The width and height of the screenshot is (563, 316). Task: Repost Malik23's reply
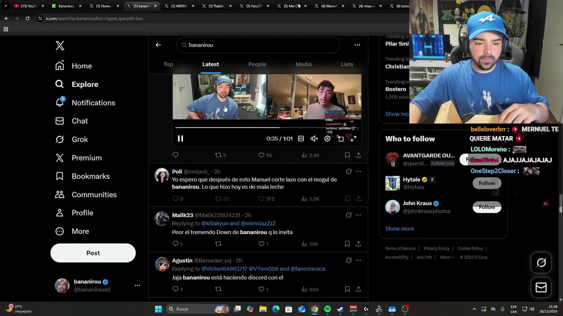[218, 244]
